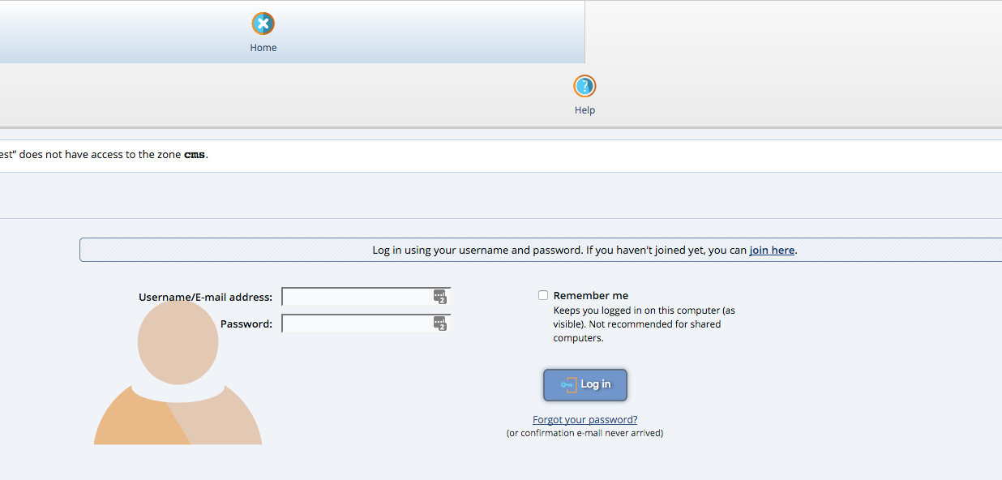The image size is (1002, 480).
Task: Click the Home icon with the X
Action: [x=263, y=24]
